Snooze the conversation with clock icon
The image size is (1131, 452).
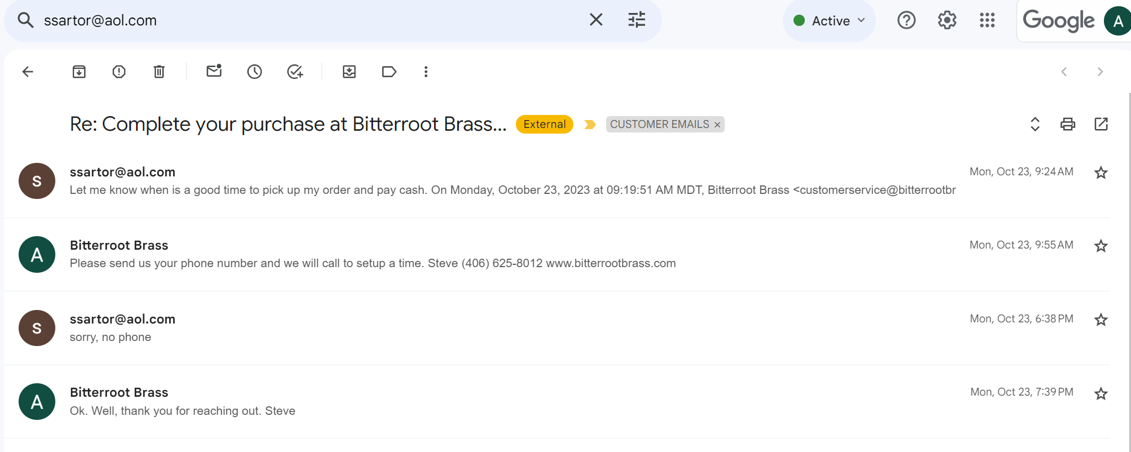255,72
